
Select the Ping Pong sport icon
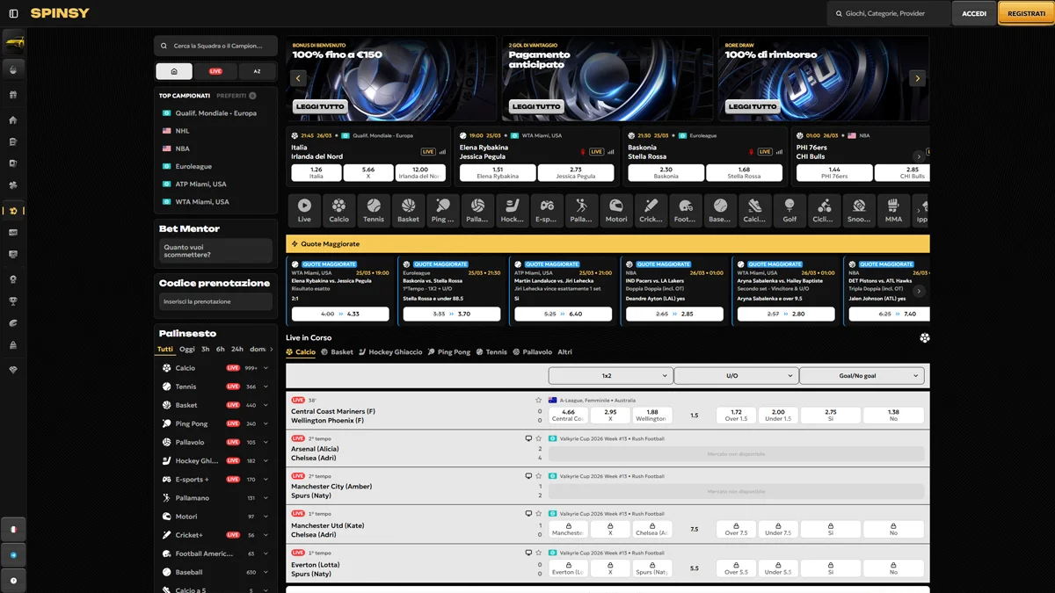coord(443,210)
